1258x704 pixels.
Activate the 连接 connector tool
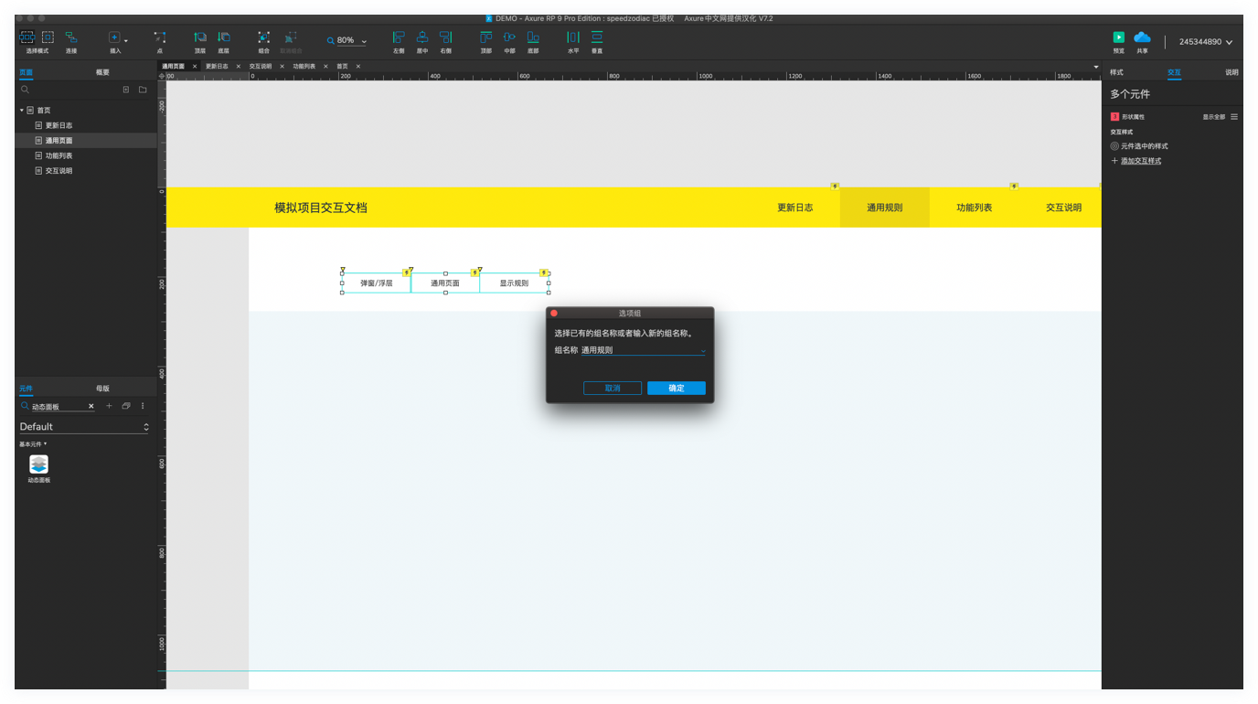click(71, 41)
